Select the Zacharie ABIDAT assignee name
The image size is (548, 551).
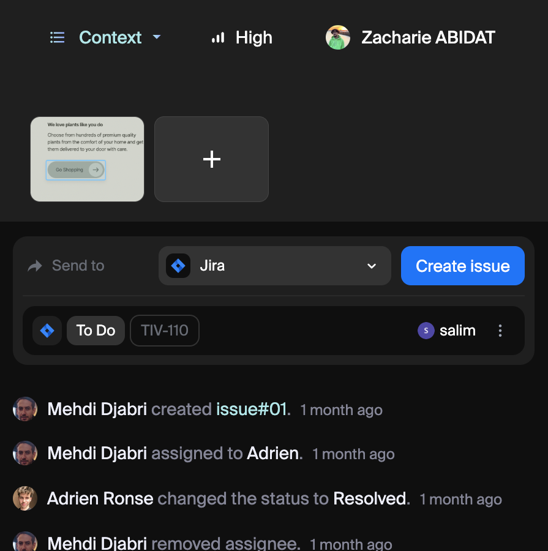(x=428, y=38)
